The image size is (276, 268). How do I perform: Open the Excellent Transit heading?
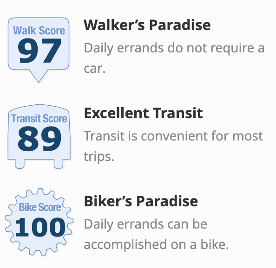coord(144,113)
